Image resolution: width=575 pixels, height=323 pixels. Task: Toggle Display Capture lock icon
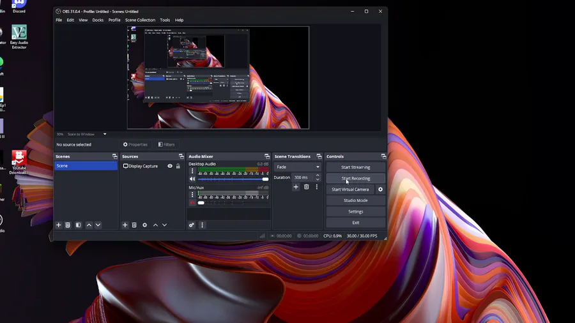pyautogui.click(x=178, y=166)
